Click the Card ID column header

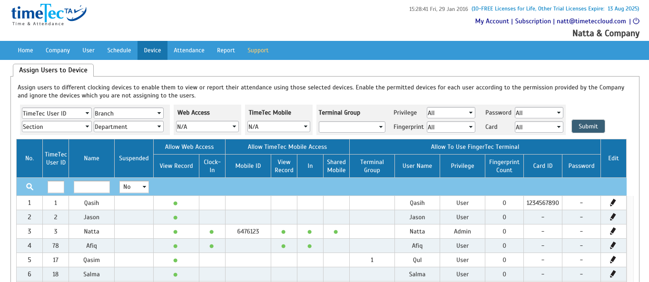tap(543, 166)
